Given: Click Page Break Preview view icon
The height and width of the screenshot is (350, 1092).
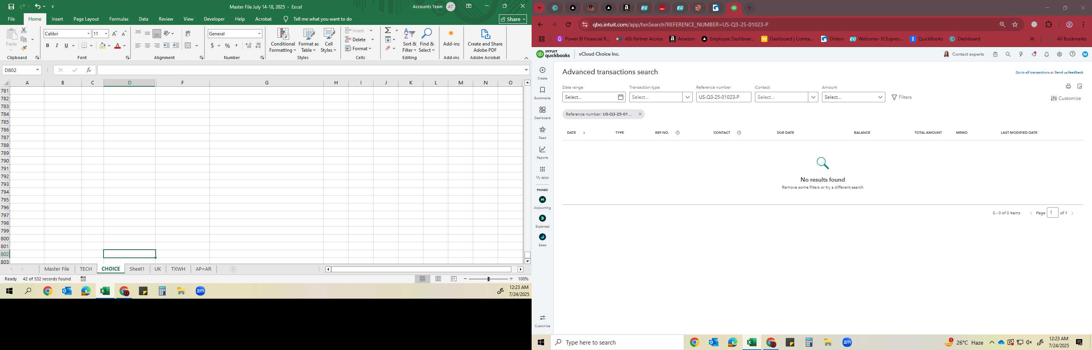Looking at the screenshot, I should [x=454, y=279].
